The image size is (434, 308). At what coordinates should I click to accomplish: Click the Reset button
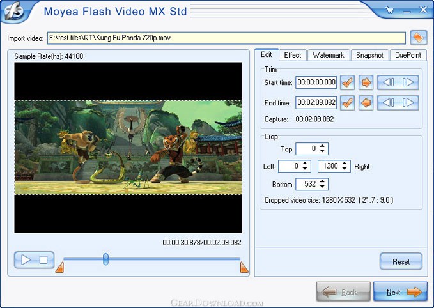(401, 261)
